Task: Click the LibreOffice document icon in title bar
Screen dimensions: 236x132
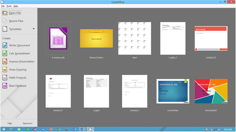Action: [x=2, y=2]
